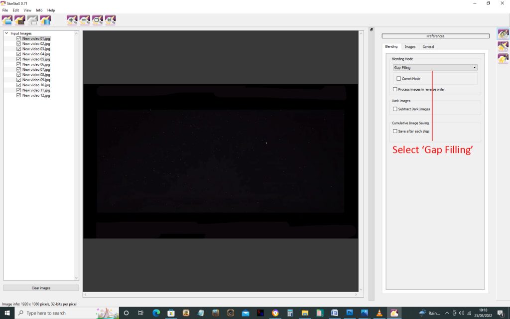Enable the Comet Mode checkbox
The width and height of the screenshot is (510, 319).
pyautogui.click(x=399, y=79)
